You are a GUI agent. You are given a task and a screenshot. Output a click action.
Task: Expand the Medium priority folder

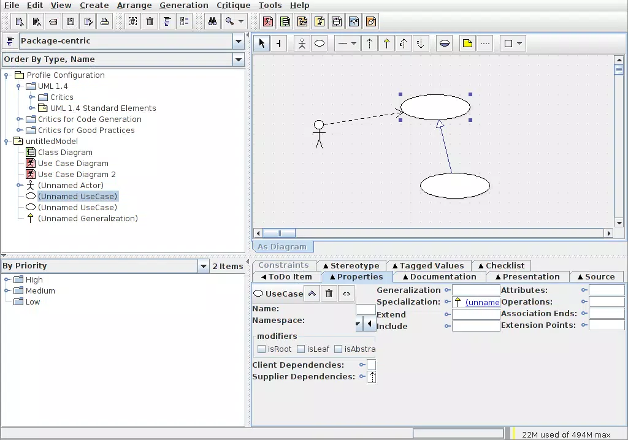(x=7, y=290)
